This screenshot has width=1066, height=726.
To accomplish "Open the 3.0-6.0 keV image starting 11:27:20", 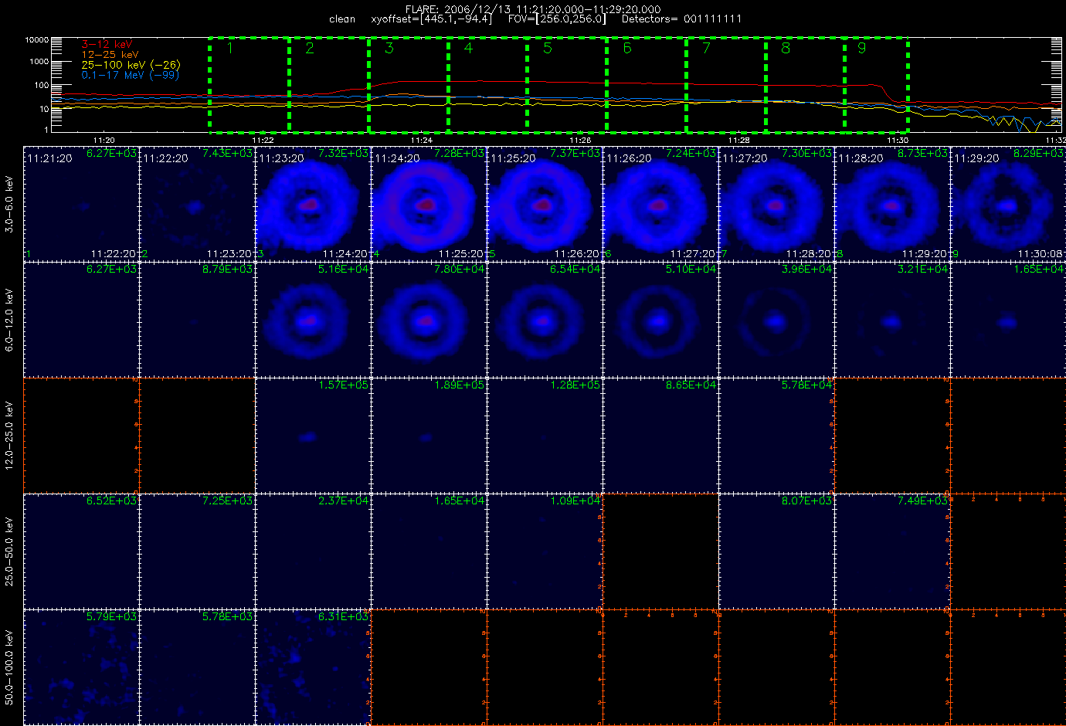I will point(776,203).
